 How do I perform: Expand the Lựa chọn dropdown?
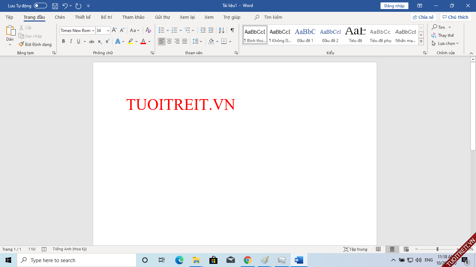click(445, 43)
